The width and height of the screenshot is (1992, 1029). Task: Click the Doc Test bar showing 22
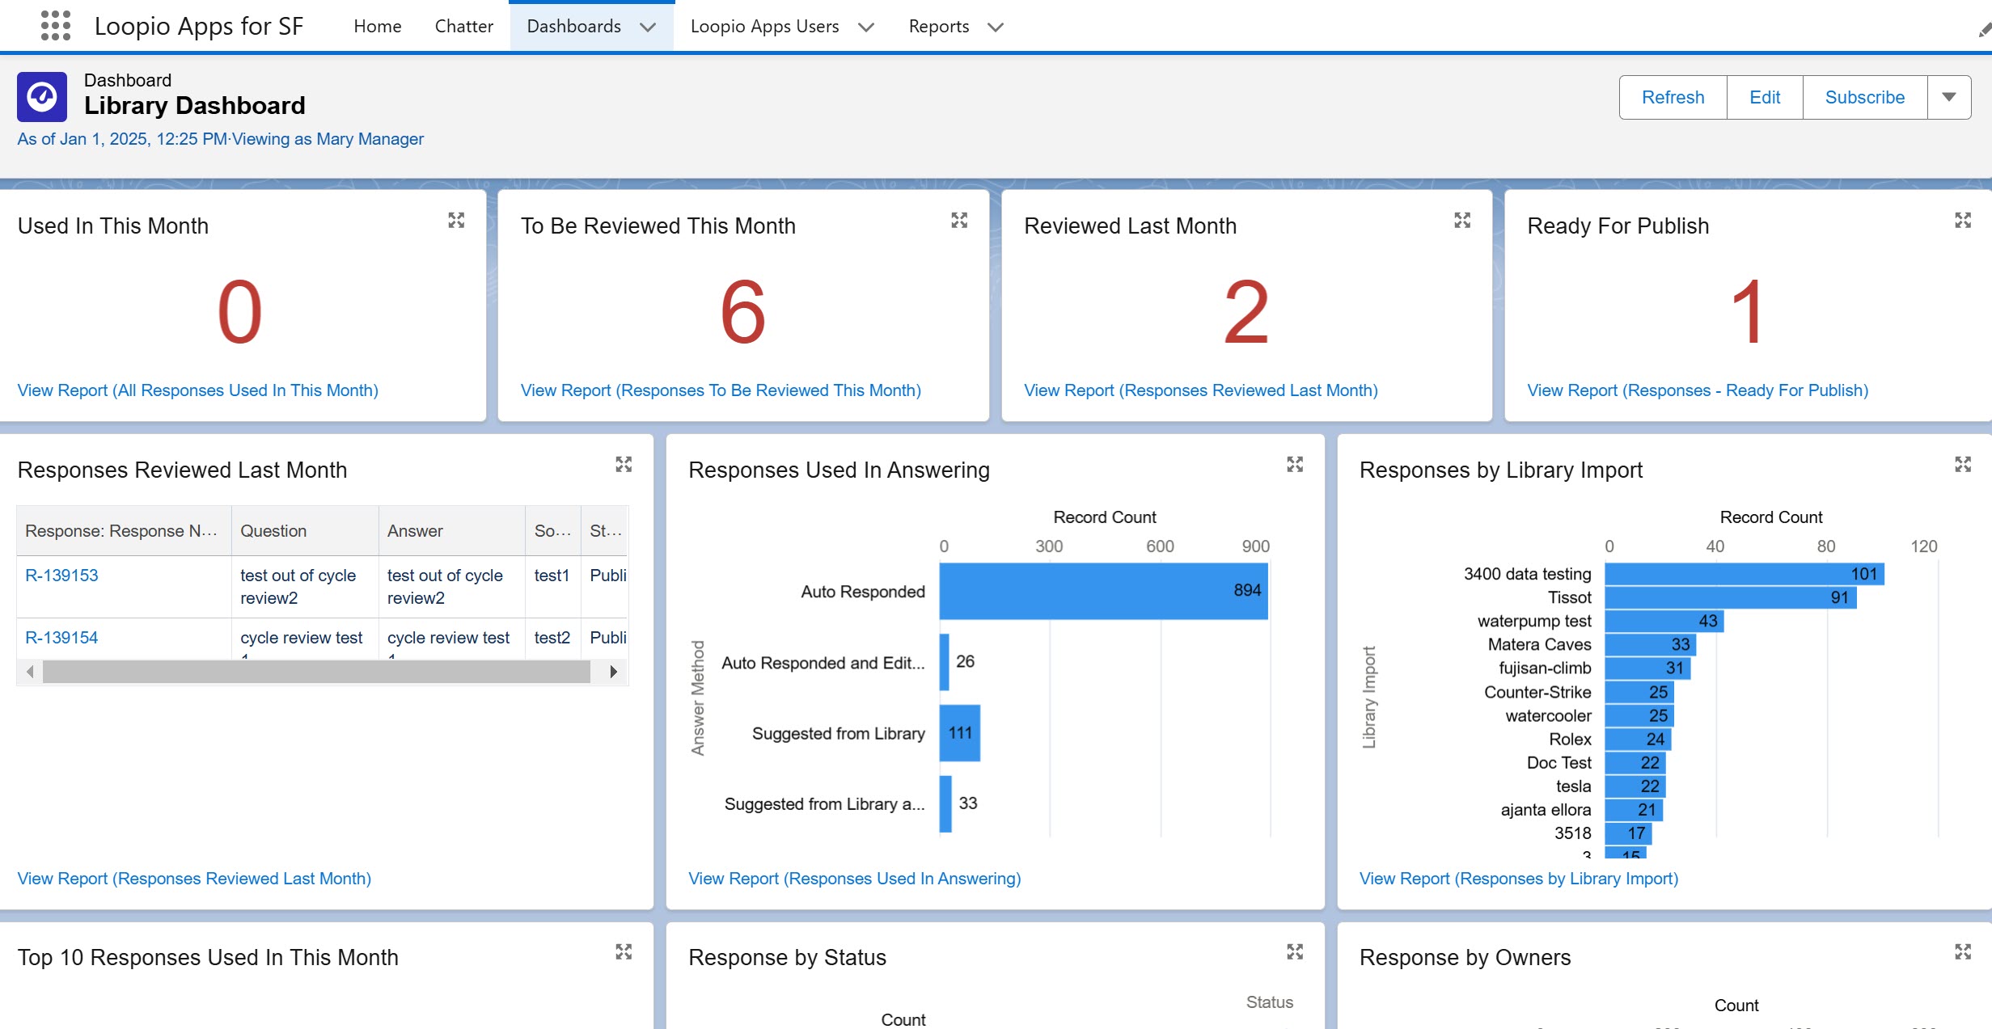[1635, 762]
